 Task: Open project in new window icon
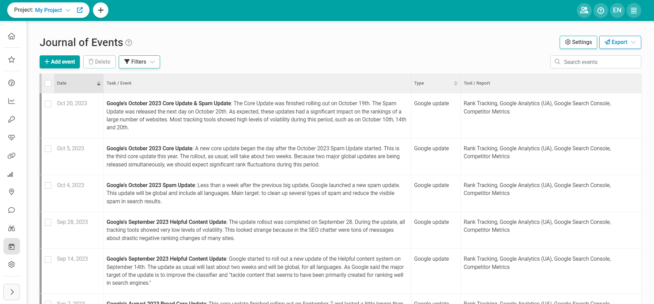80,10
